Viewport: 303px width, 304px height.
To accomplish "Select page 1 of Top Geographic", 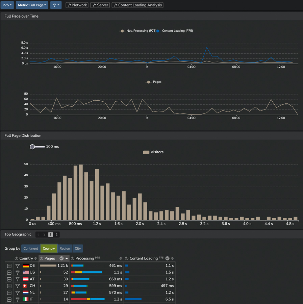I will (50, 235).
